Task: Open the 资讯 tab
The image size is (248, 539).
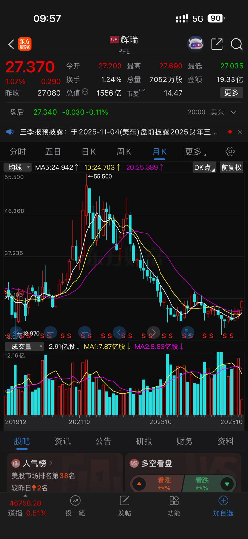Action: coord(63,441)
